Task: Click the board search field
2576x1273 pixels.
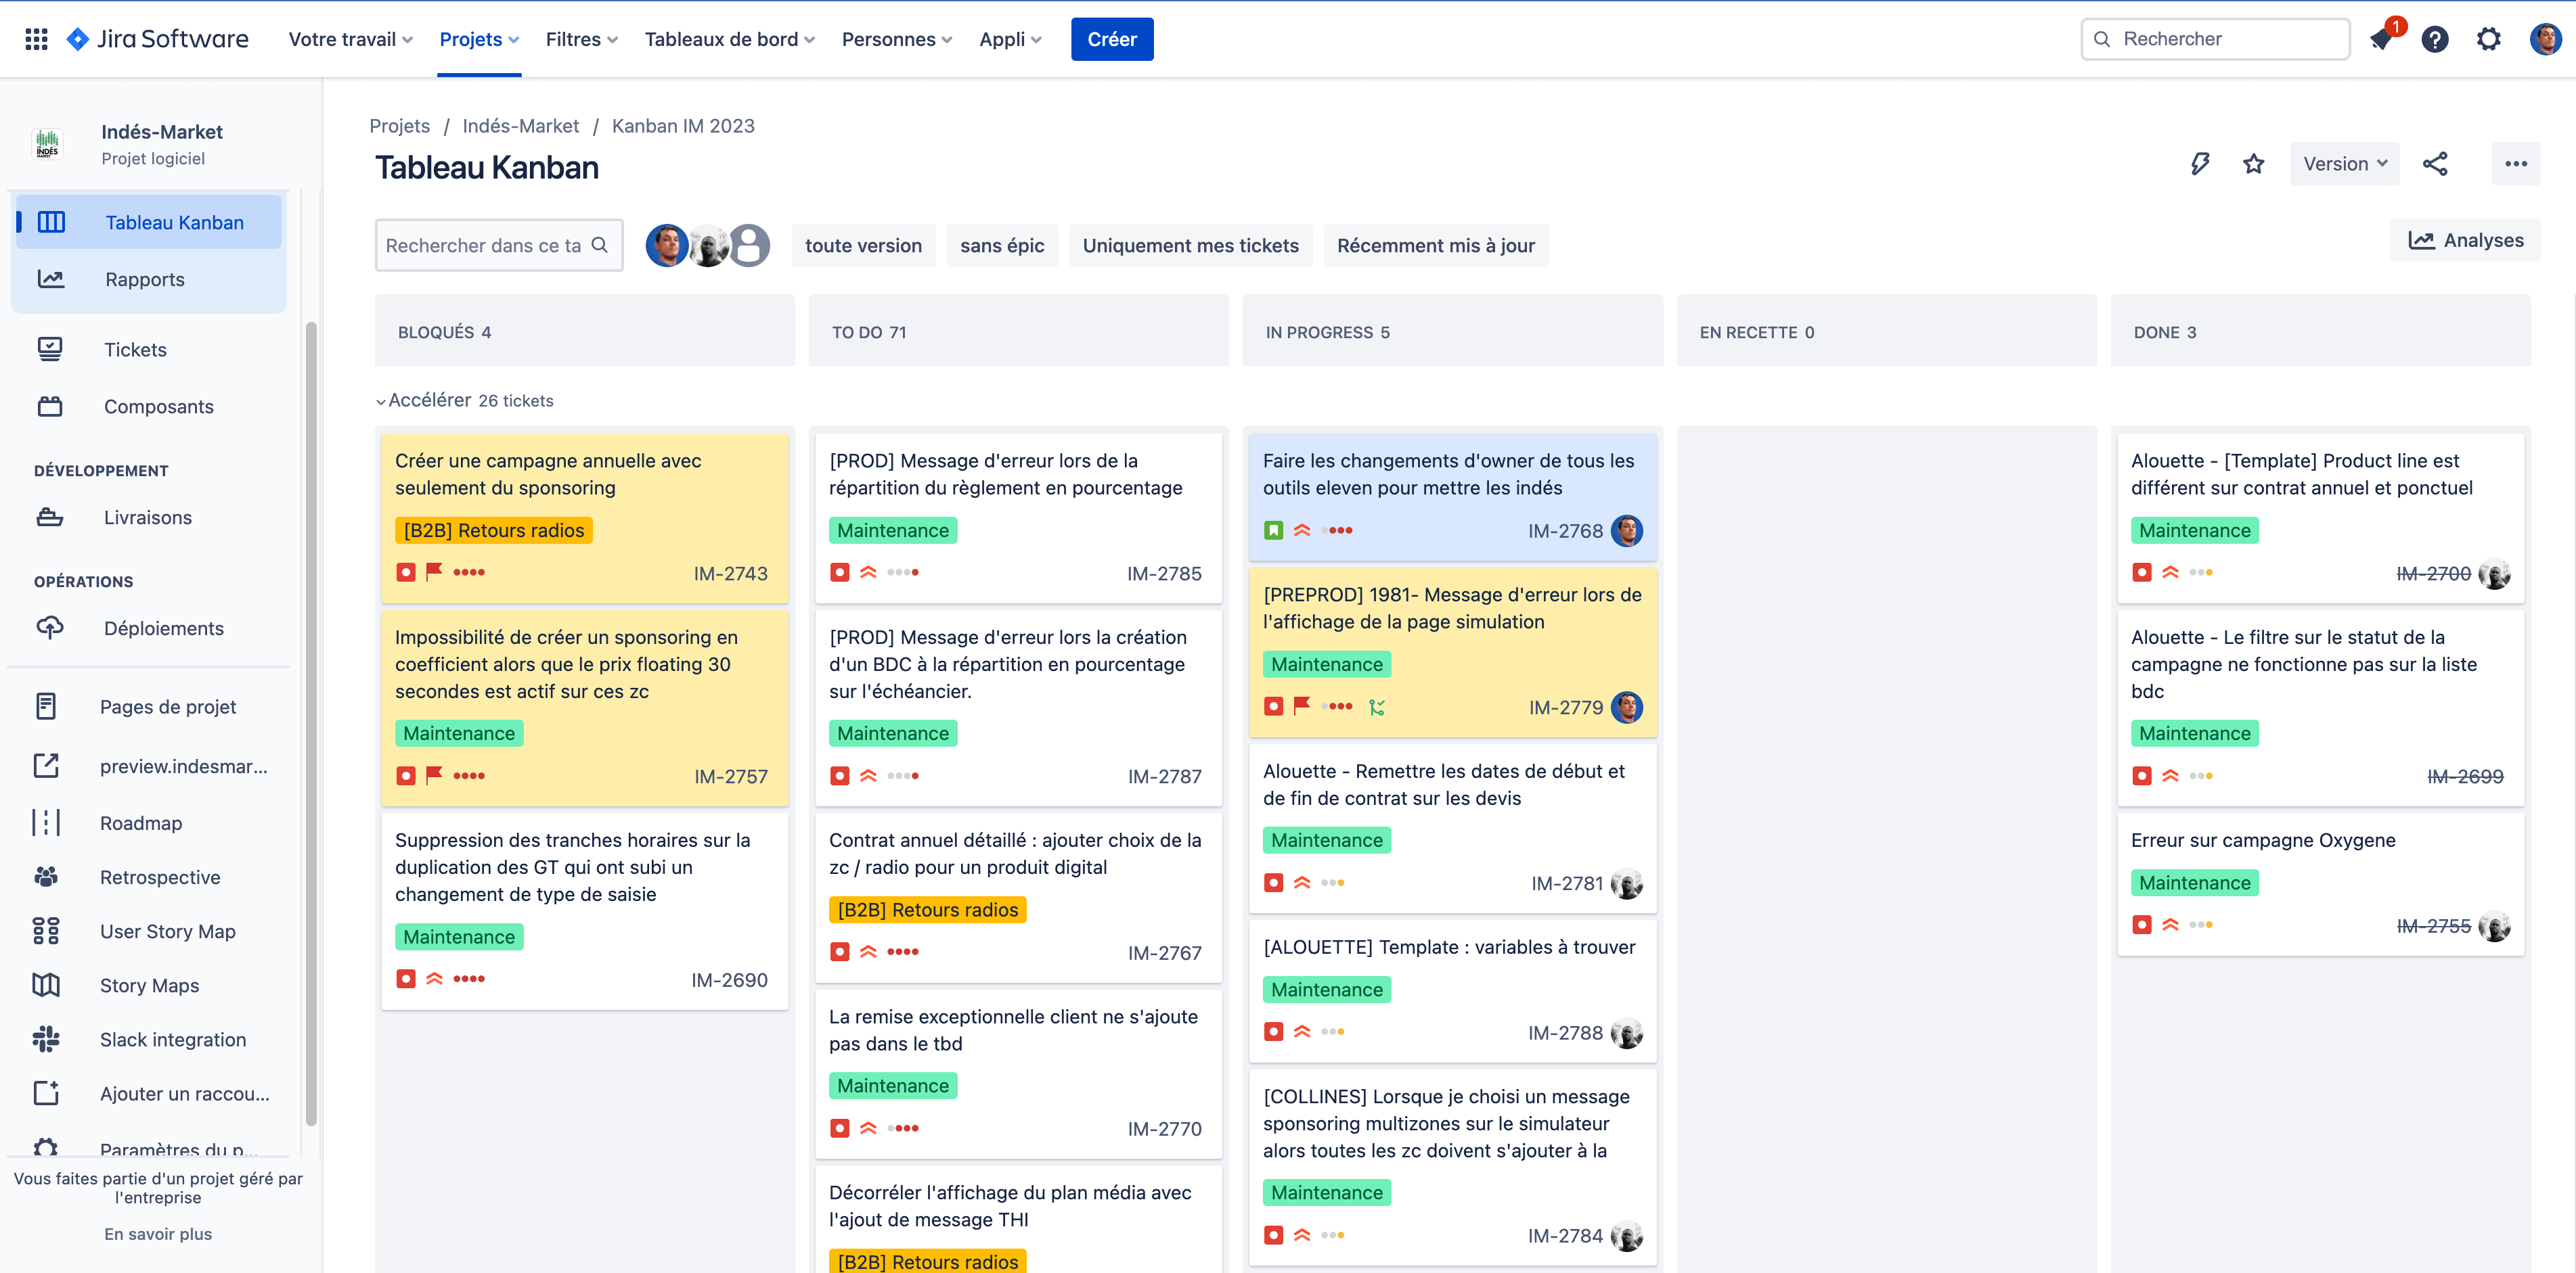Action: [x=485, y=246]
